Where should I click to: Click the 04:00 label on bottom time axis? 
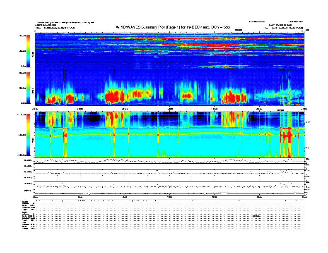click(x=80, y=197)
